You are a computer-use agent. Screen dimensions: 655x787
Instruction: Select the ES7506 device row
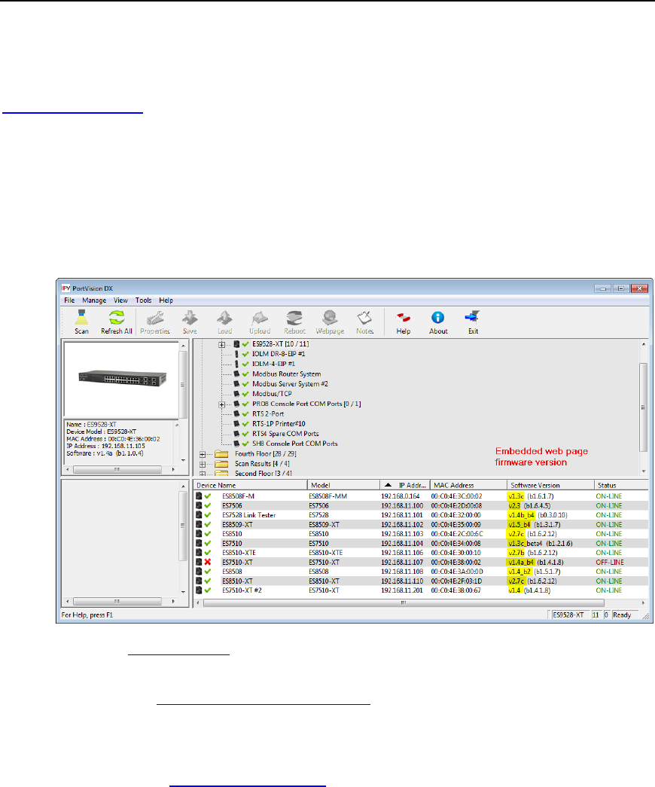(x=421, y=505)
